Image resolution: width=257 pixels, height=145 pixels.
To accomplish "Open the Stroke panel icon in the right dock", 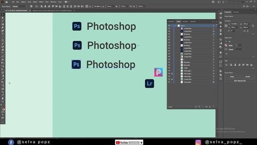I will (x=220, y=39).
